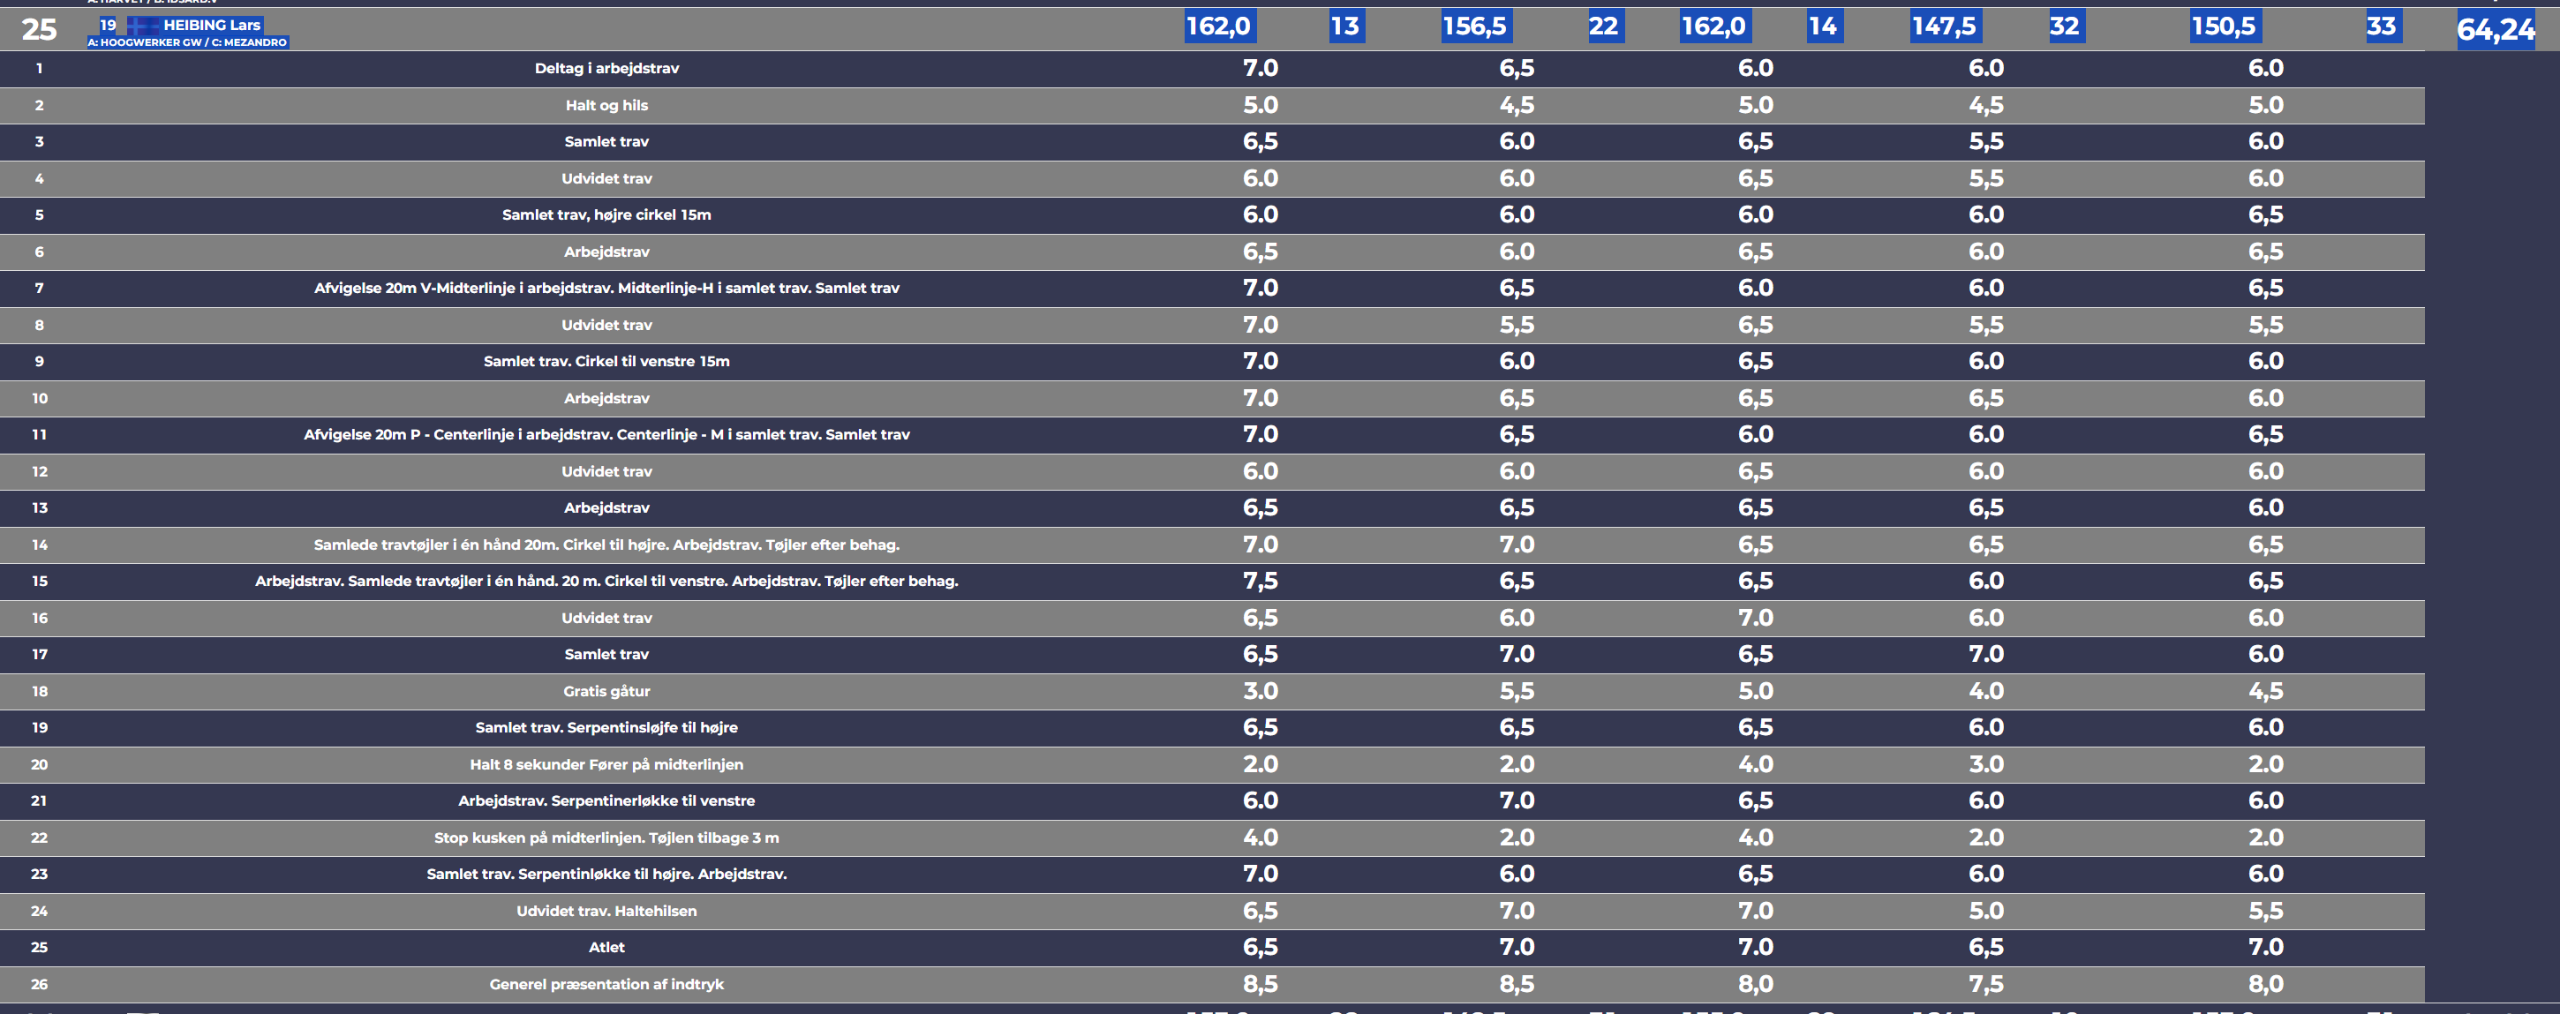This screenshot has height=1014, width=2560.
Task: Select 'Udvidet trav. Haltehilsen' movement
Action: (x=606, y=912)
